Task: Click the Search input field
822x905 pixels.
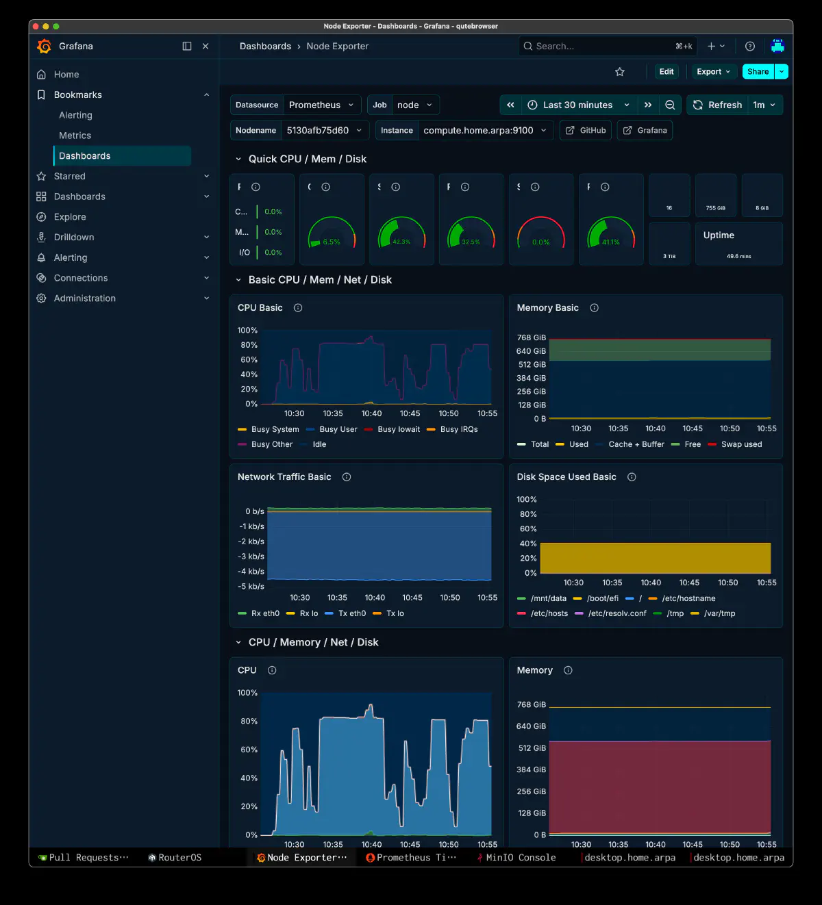Action: pos(608,46)
